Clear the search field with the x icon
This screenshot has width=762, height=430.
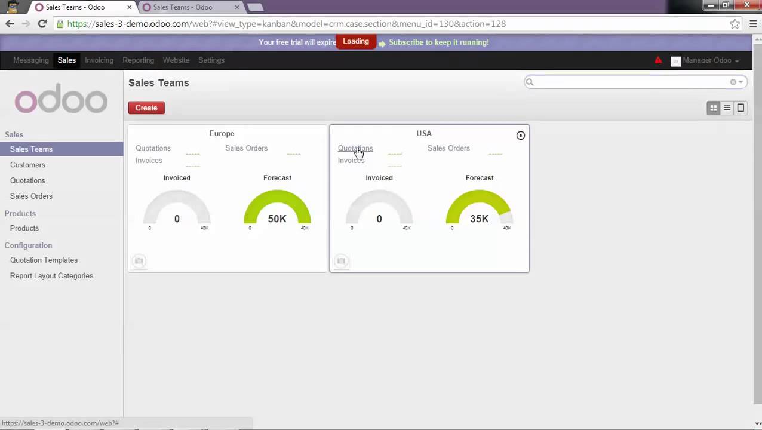pyautogui.click(x=733, y=82)
